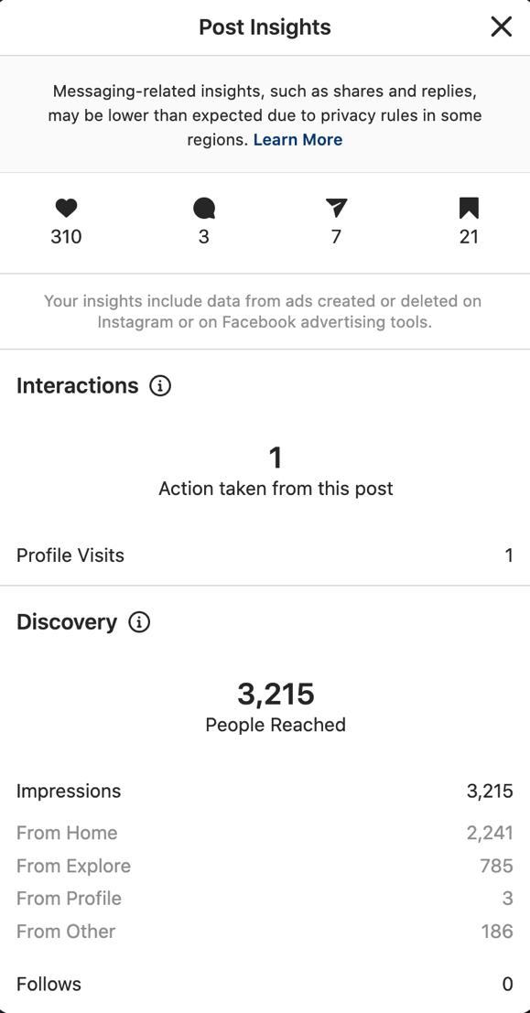Click the From Explore row
The image size is (530, 1013).
coord(265,866)
